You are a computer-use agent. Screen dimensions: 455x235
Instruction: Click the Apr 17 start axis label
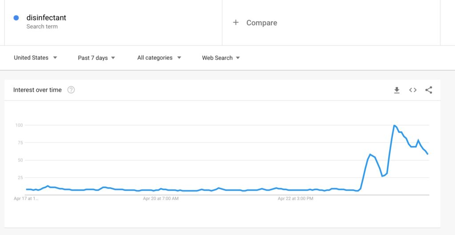pos(26,199)
